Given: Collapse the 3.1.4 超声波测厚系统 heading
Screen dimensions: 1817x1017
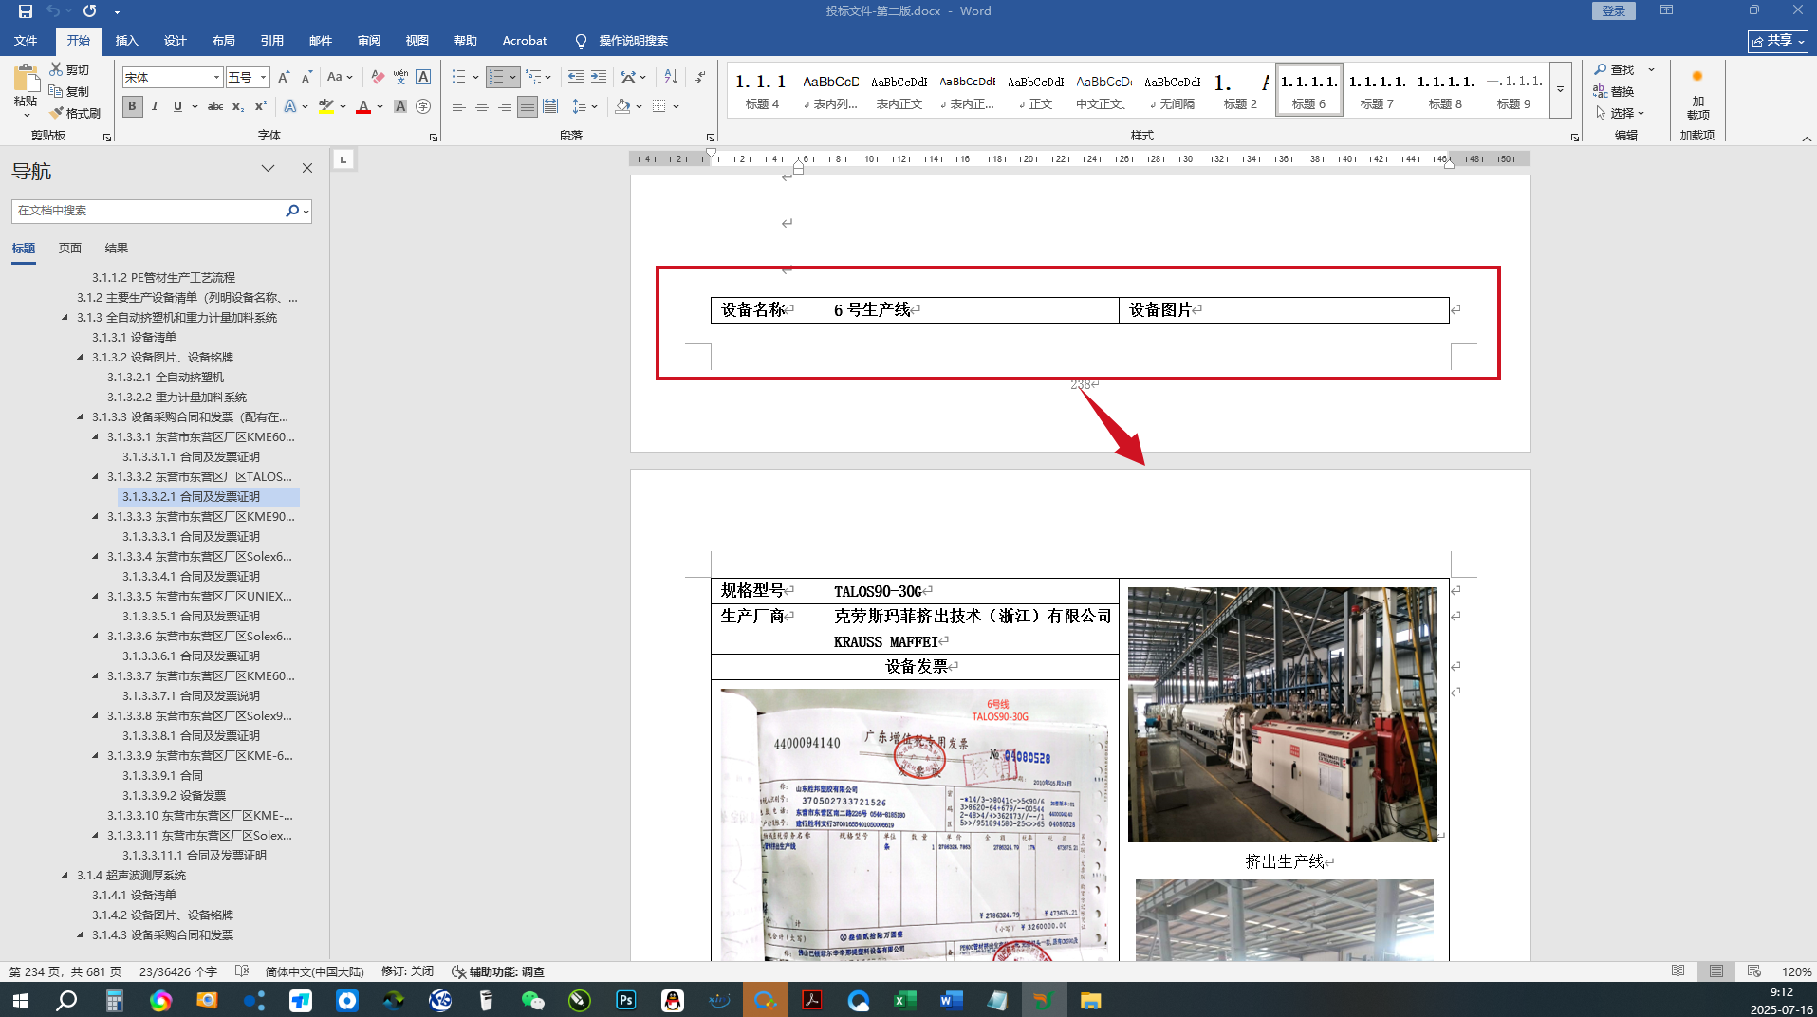Looking at the screenshot, I should 65,876.
